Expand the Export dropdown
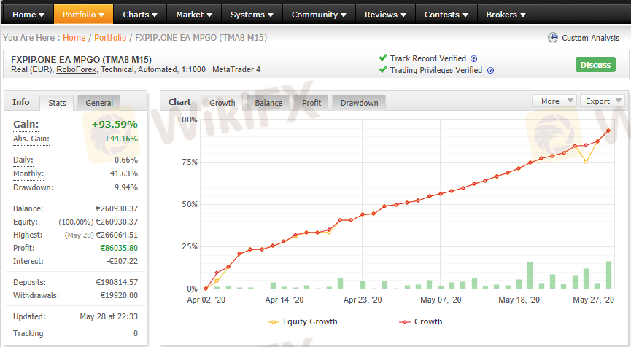The image size is (631, 347). (x=603, y=101)
